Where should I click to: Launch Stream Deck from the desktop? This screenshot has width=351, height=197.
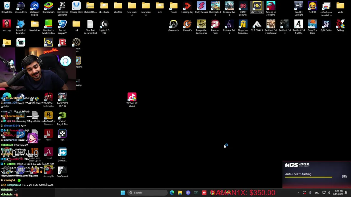tap(21, 8)
